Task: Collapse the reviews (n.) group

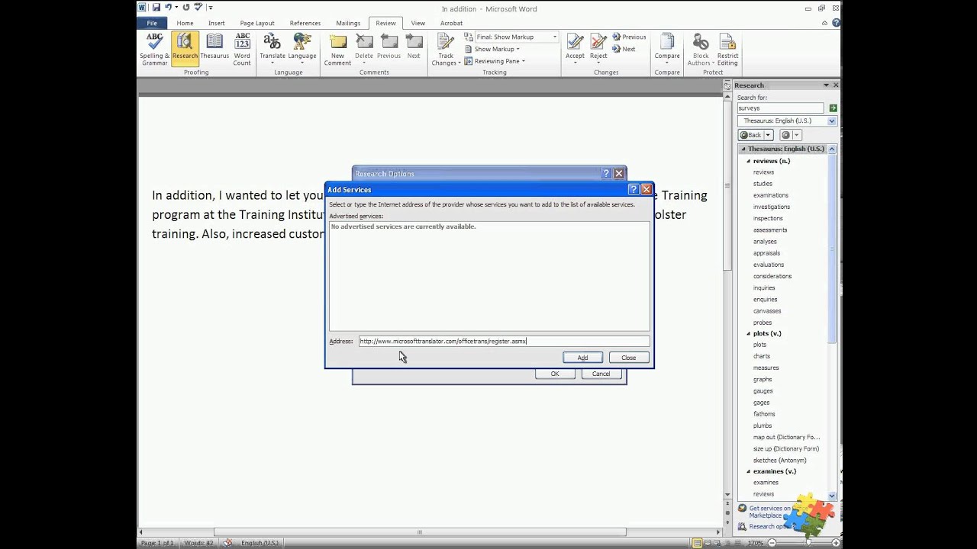Action: (748, 161)
